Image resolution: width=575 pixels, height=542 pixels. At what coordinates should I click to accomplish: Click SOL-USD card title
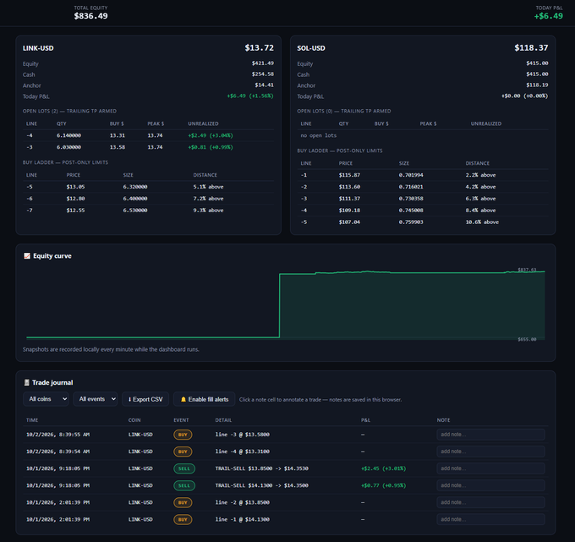[311, 48]
